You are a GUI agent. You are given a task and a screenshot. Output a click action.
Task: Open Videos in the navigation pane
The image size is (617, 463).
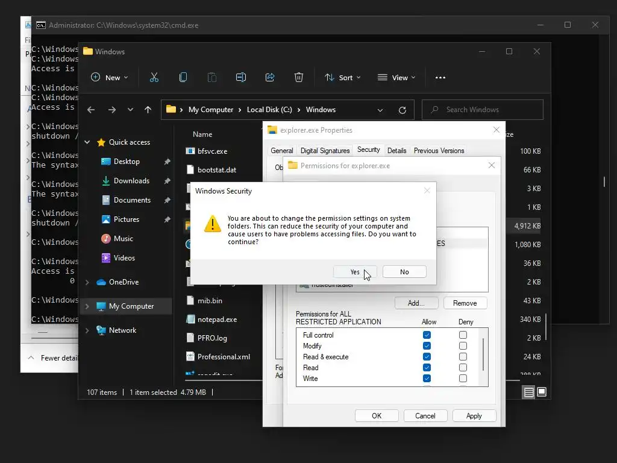pyautogui.click(x=119, y=258)
